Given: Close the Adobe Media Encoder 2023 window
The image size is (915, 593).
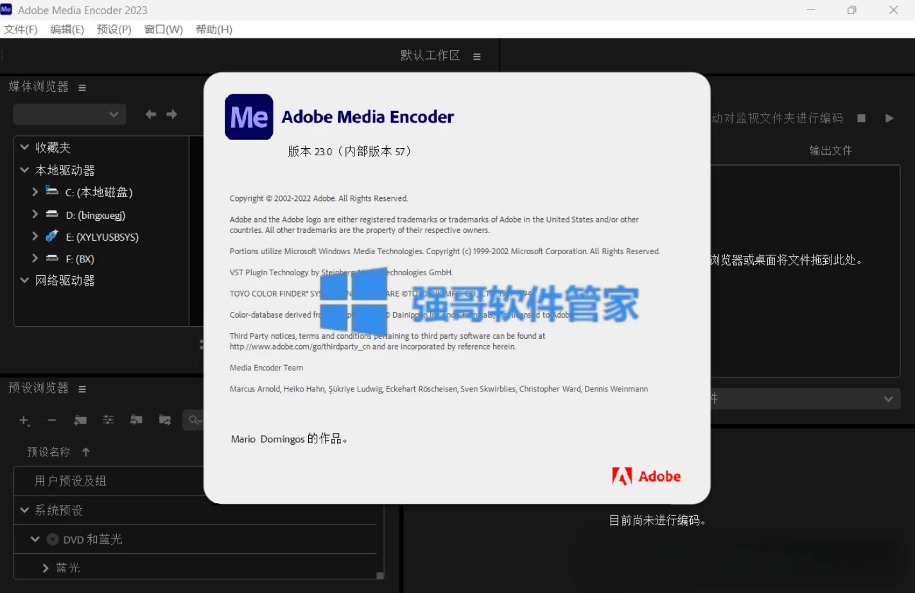Looking at the screenshot, I should pyautogui.click(x=893, y=10).
